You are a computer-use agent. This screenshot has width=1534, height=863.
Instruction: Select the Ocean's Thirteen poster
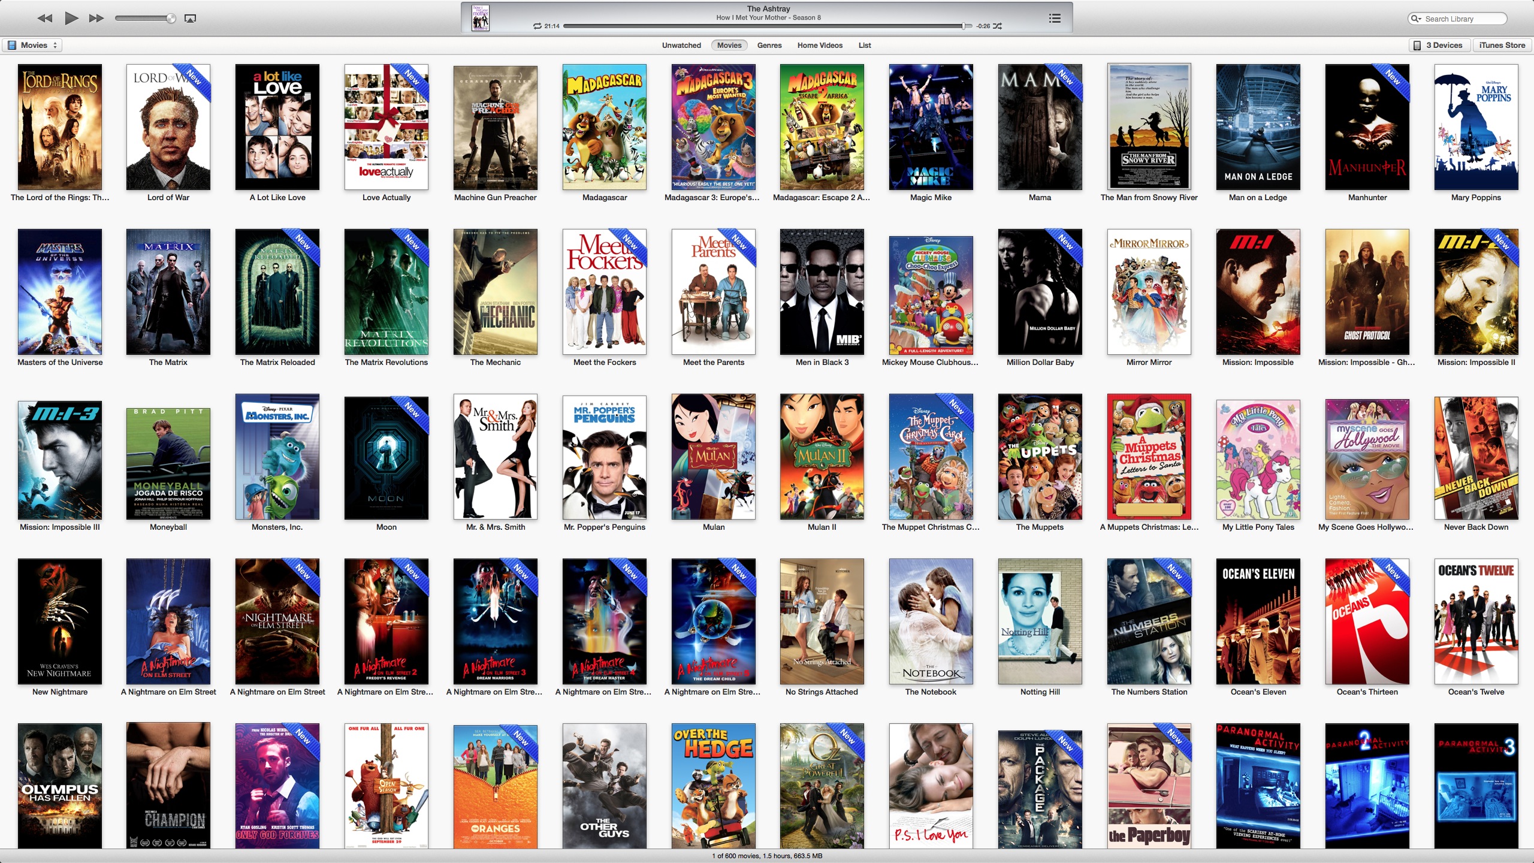coord(1367,621)
